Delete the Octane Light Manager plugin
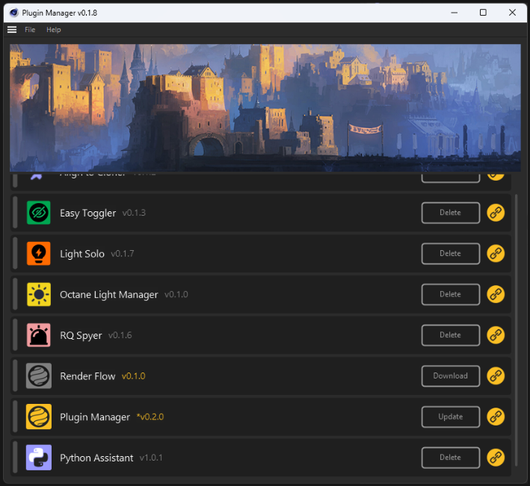The height and width of the screenshot is (486, 530). 451,294
